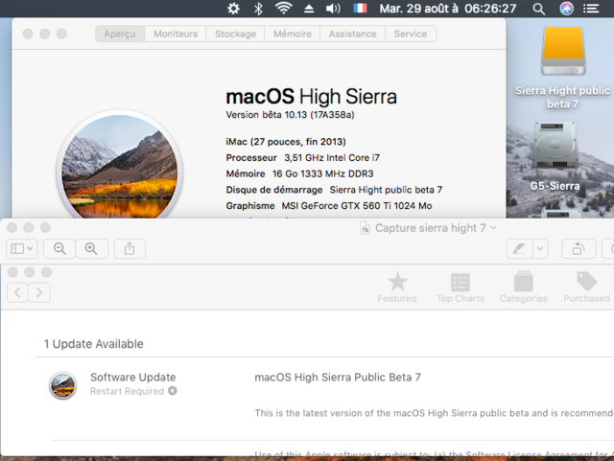Select the Assistance tab
This screenshot has height=461, width=614.
click(352, 34)
